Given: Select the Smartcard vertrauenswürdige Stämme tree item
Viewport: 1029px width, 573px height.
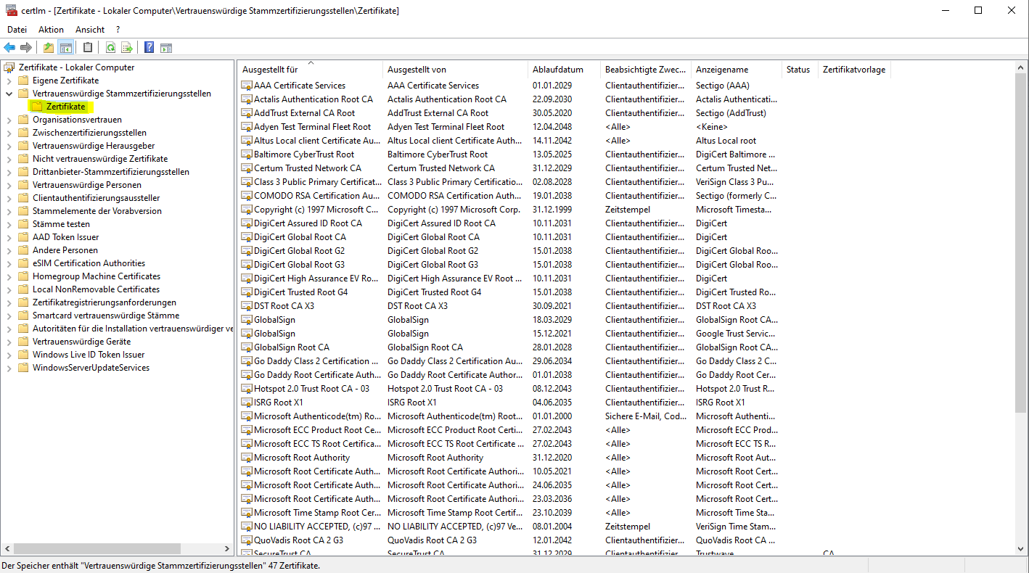Looking at the screenshot, I should (x=106, y=316).
